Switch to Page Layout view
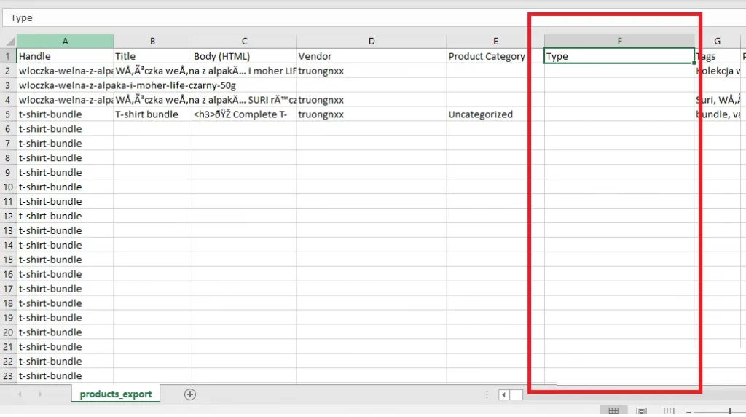 click(641, 412)
